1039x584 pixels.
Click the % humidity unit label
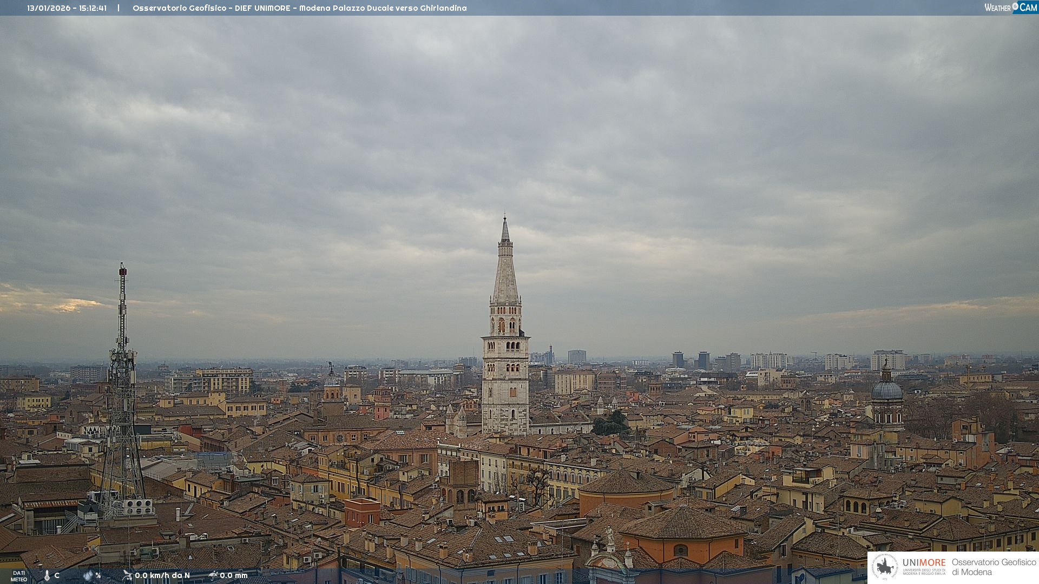98,575
